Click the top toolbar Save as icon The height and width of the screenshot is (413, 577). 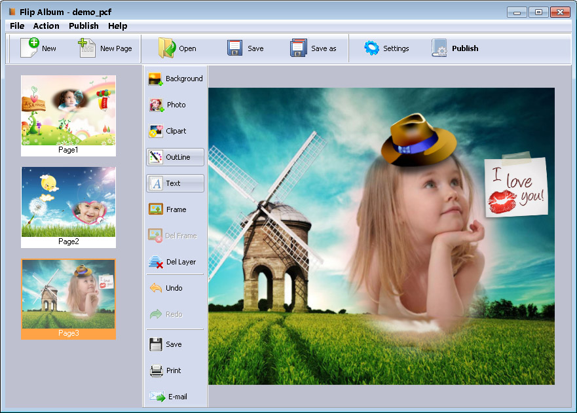(299, 48)
